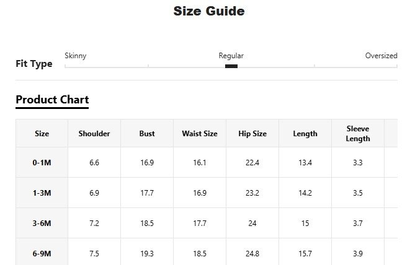
Task: Click the Bust column header
Action: tap(147, 134)
